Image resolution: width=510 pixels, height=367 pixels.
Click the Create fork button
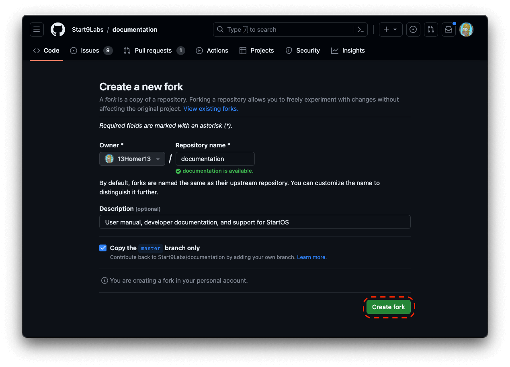click(x=388, y=307)
